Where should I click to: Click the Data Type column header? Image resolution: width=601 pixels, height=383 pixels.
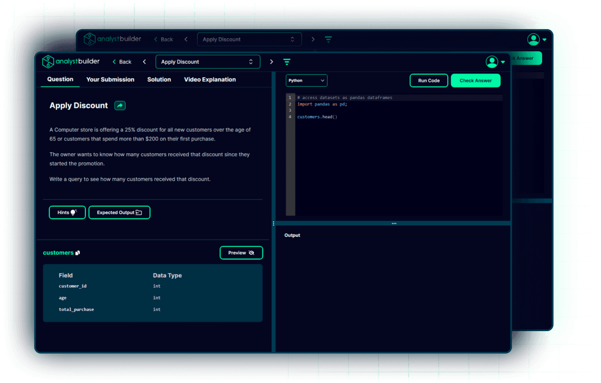point(167,275)
